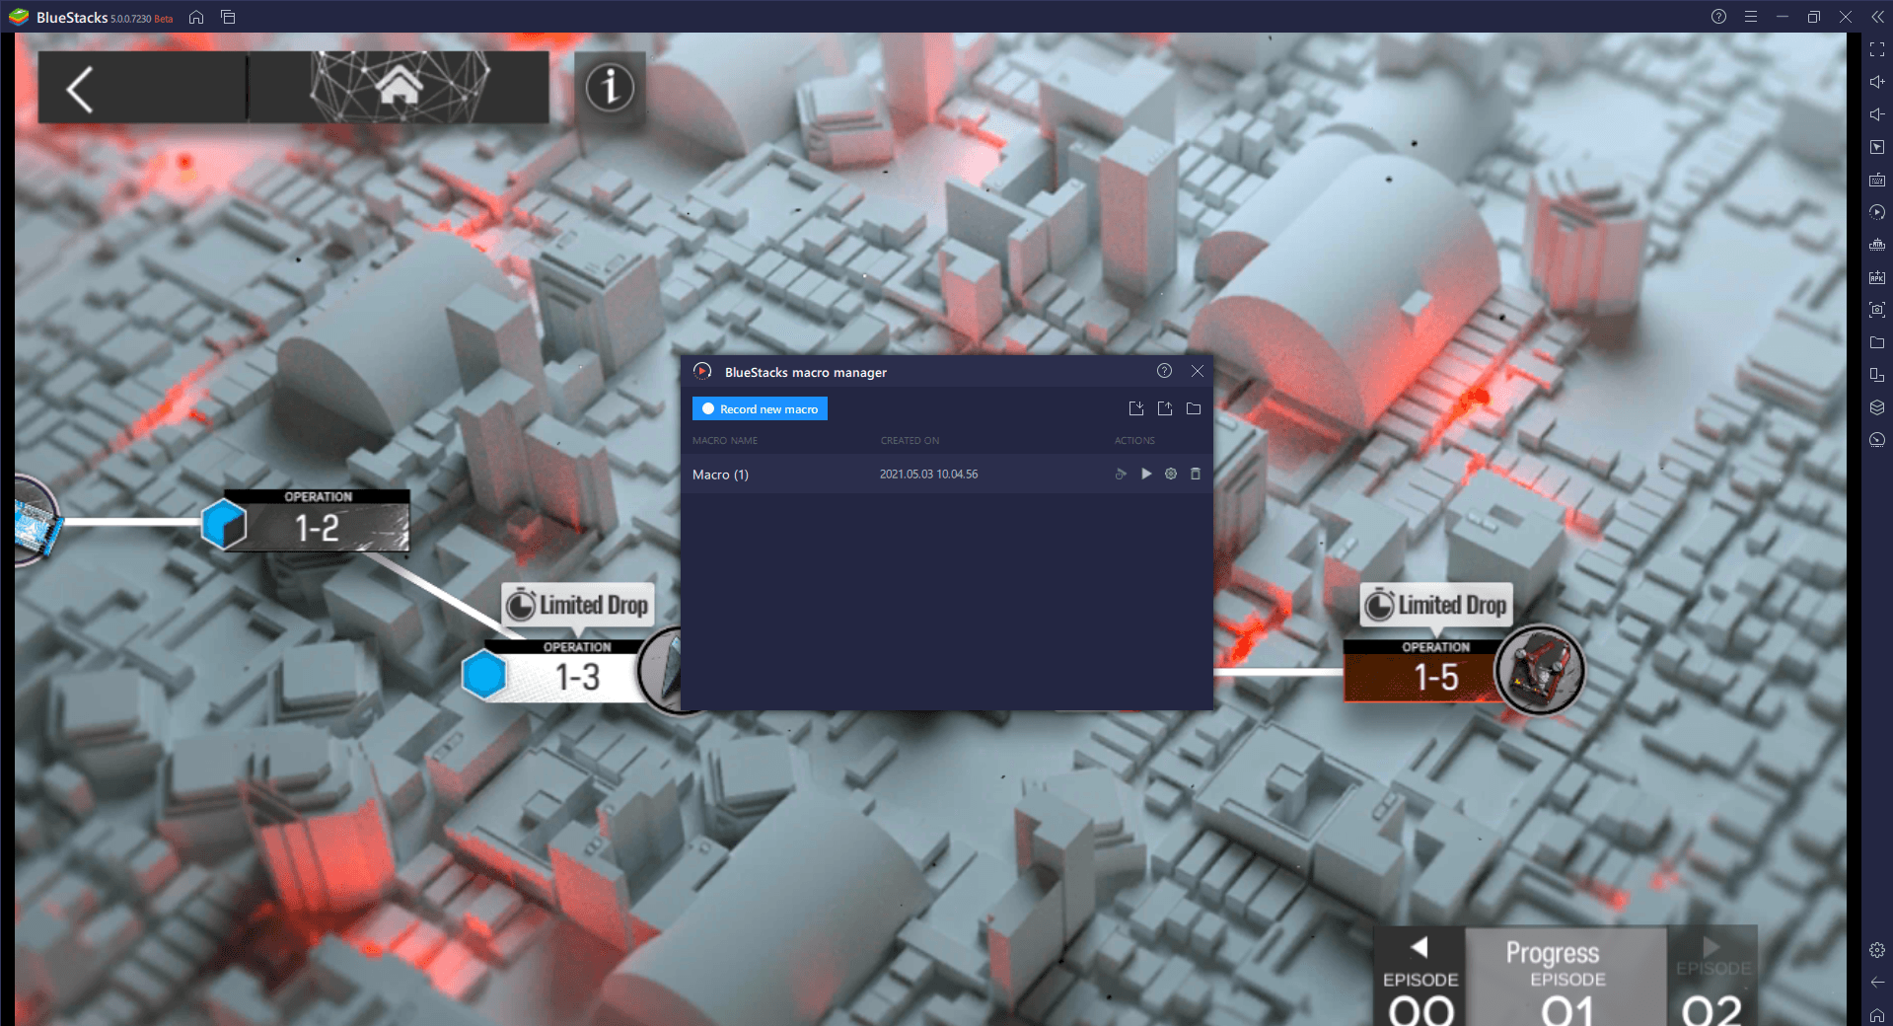Image resolution: width=1893 pixels, height=1026 pixels.
Task: Open recent apps icon in title bar
Action: click(228, 17)
